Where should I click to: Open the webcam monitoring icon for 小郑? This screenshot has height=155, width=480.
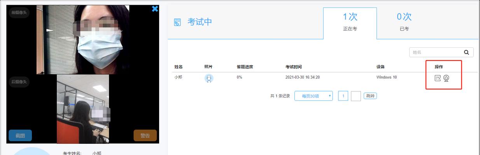446,78
